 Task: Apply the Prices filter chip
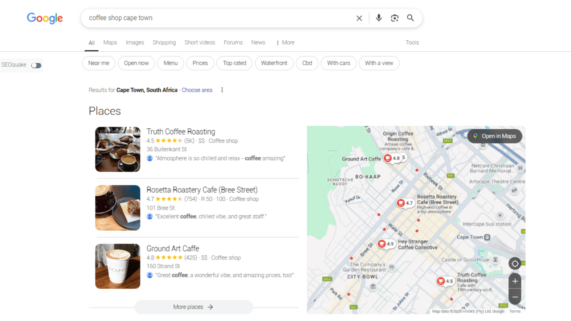tap(200, 63)
